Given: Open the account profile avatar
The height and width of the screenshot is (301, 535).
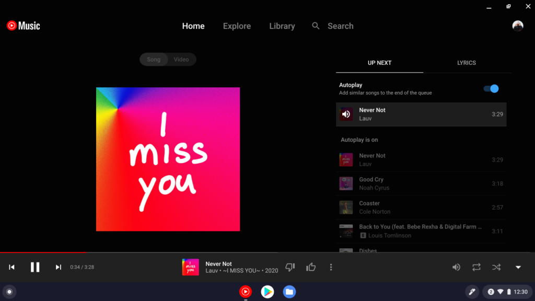Looking at the screenshot, I should coord(518,26).
